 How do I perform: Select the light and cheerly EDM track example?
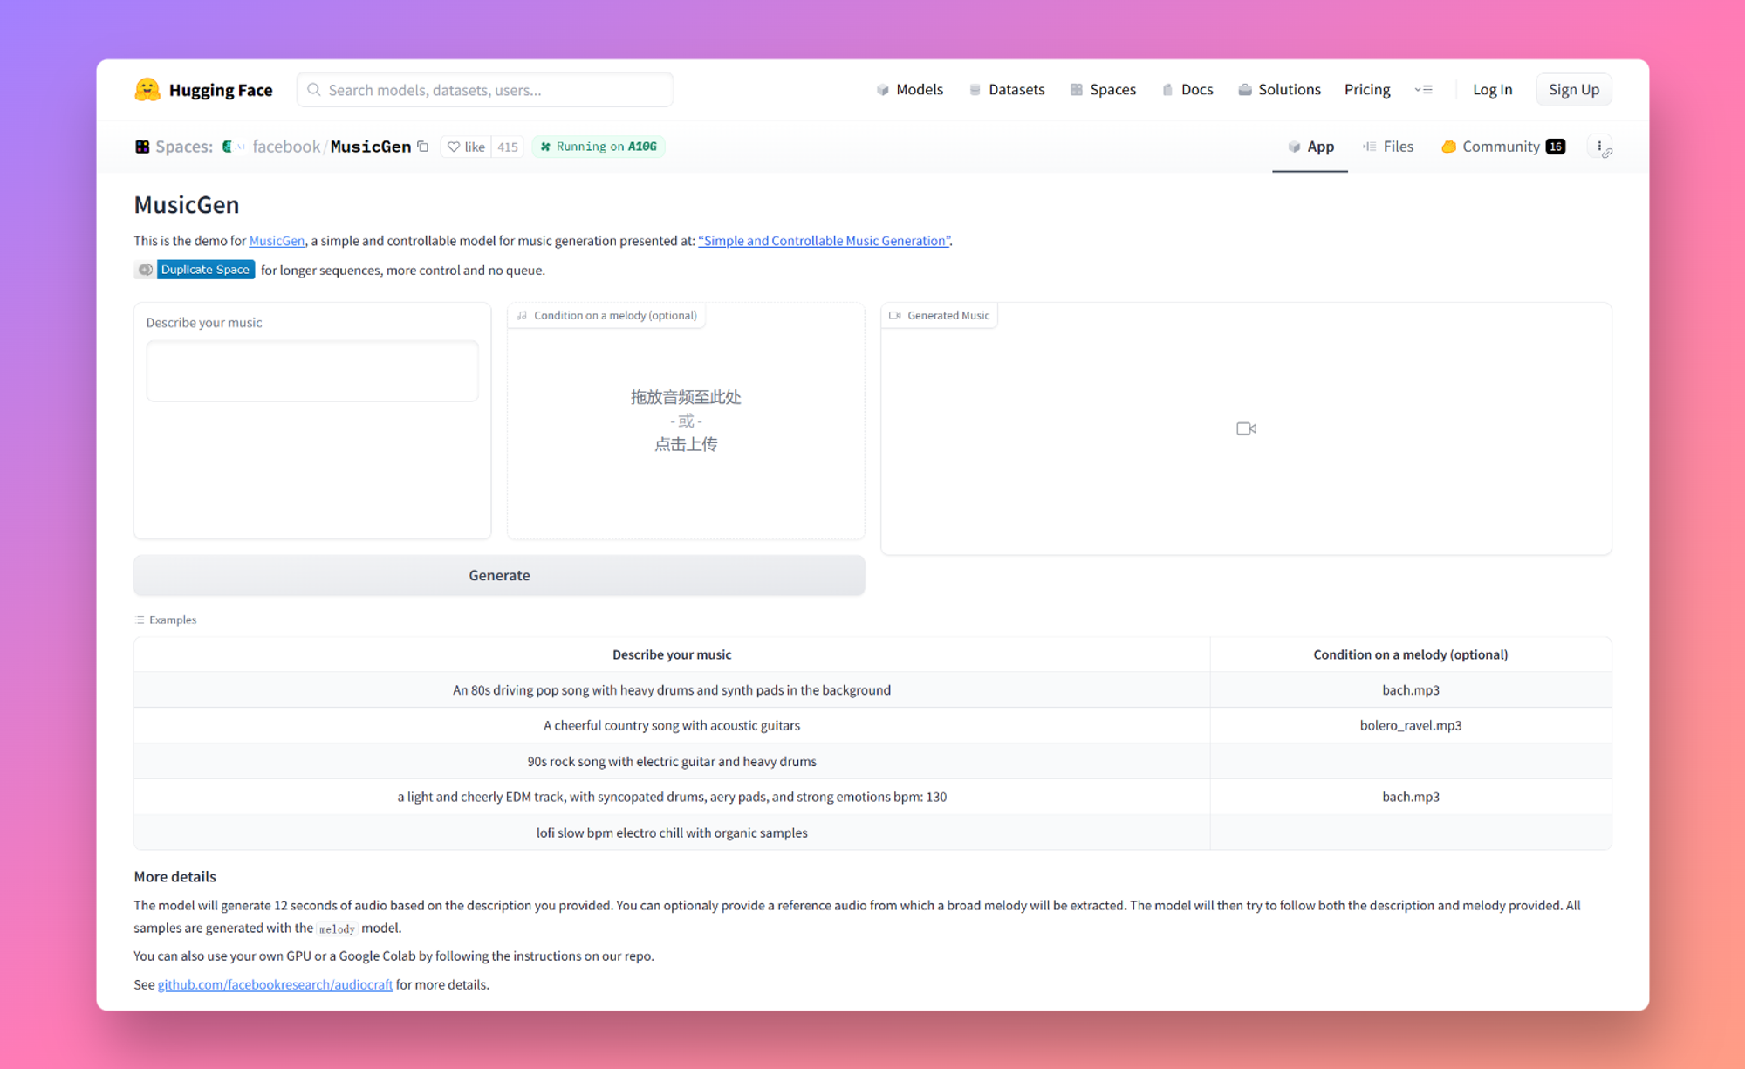(672, 797)
